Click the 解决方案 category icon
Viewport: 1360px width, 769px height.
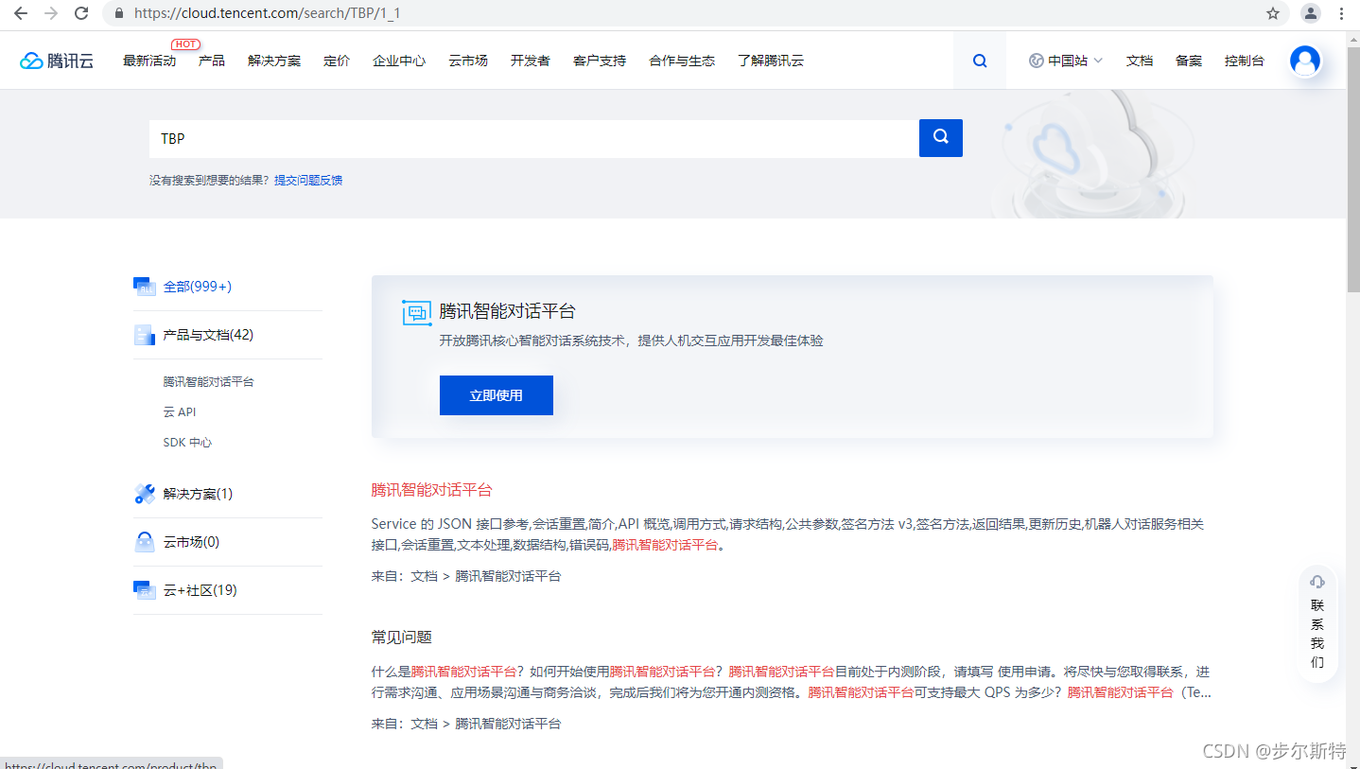pyautogui.click(x=144, y=494)
